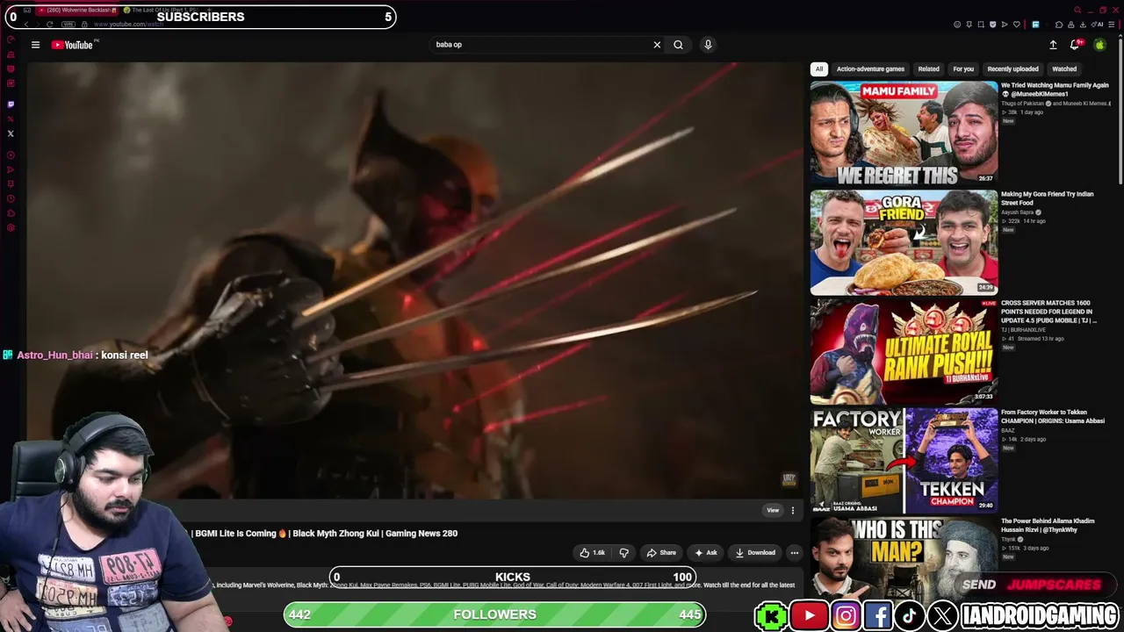
Task: Click the pin icon in browser toolbar
Action: pos(969,25)
